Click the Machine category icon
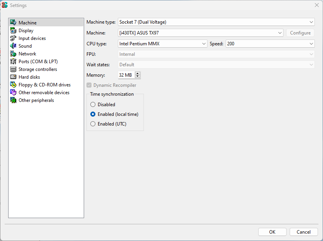The height and width of the screenshot is (241, 323). (x=13, y=22)
